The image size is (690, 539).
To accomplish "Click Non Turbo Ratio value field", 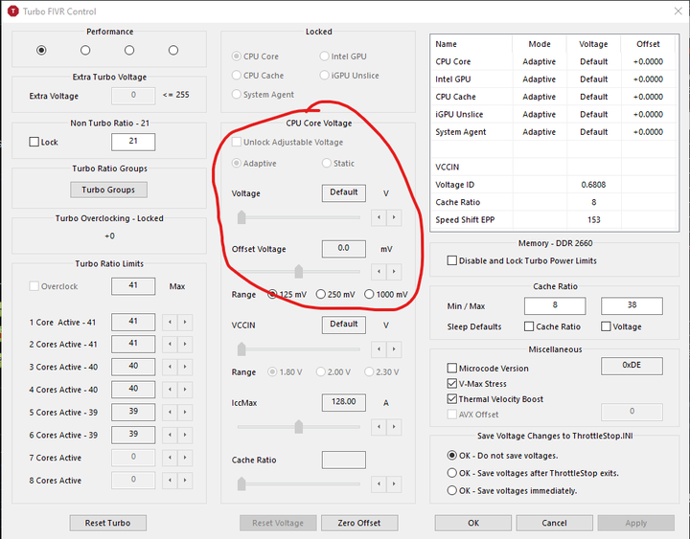I will click(x=133, y=142).
